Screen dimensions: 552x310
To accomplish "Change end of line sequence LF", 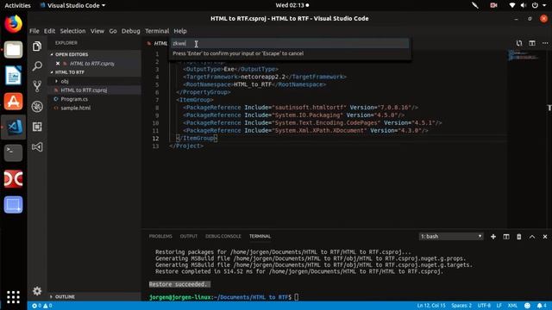I will click(499, 306).
